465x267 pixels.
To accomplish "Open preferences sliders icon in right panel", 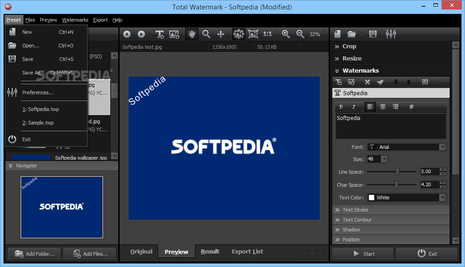I will (391, 34).
